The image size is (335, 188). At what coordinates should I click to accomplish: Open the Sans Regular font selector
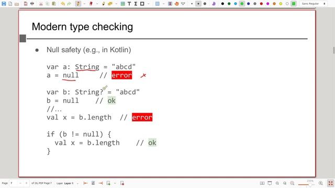tap(314, 4)
